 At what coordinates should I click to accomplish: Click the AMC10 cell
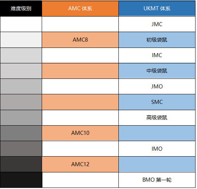pos(80,133)
